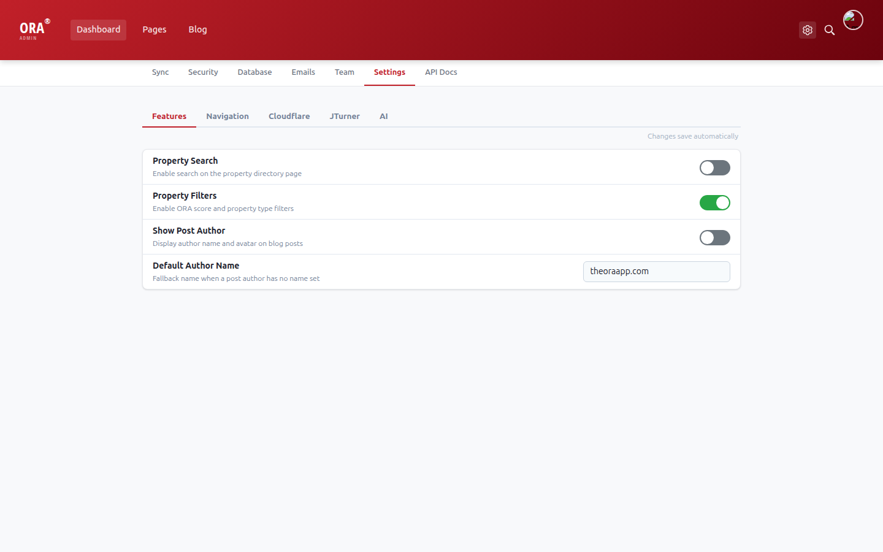Image resolution: width=883 pixels, height=552 pixels.
Task: Open Pages in the top navigation
Action: tap(155, 30)
